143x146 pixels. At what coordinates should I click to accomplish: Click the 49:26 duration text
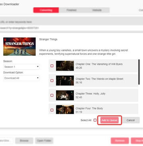click(79, 68)
